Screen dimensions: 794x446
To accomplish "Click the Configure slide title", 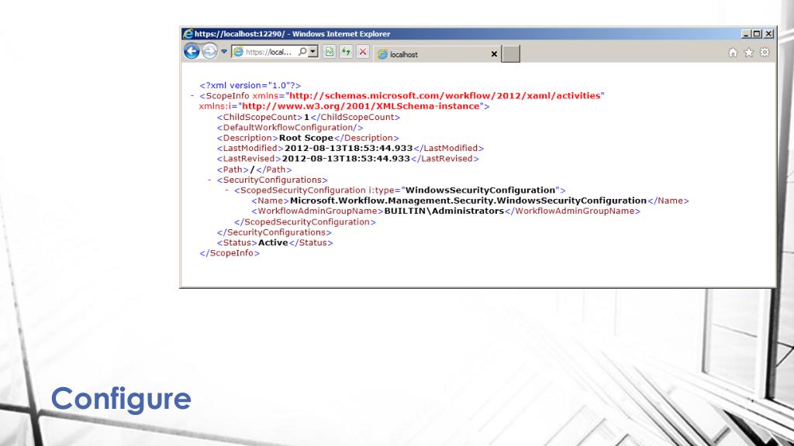I will (x=121, y=400).
